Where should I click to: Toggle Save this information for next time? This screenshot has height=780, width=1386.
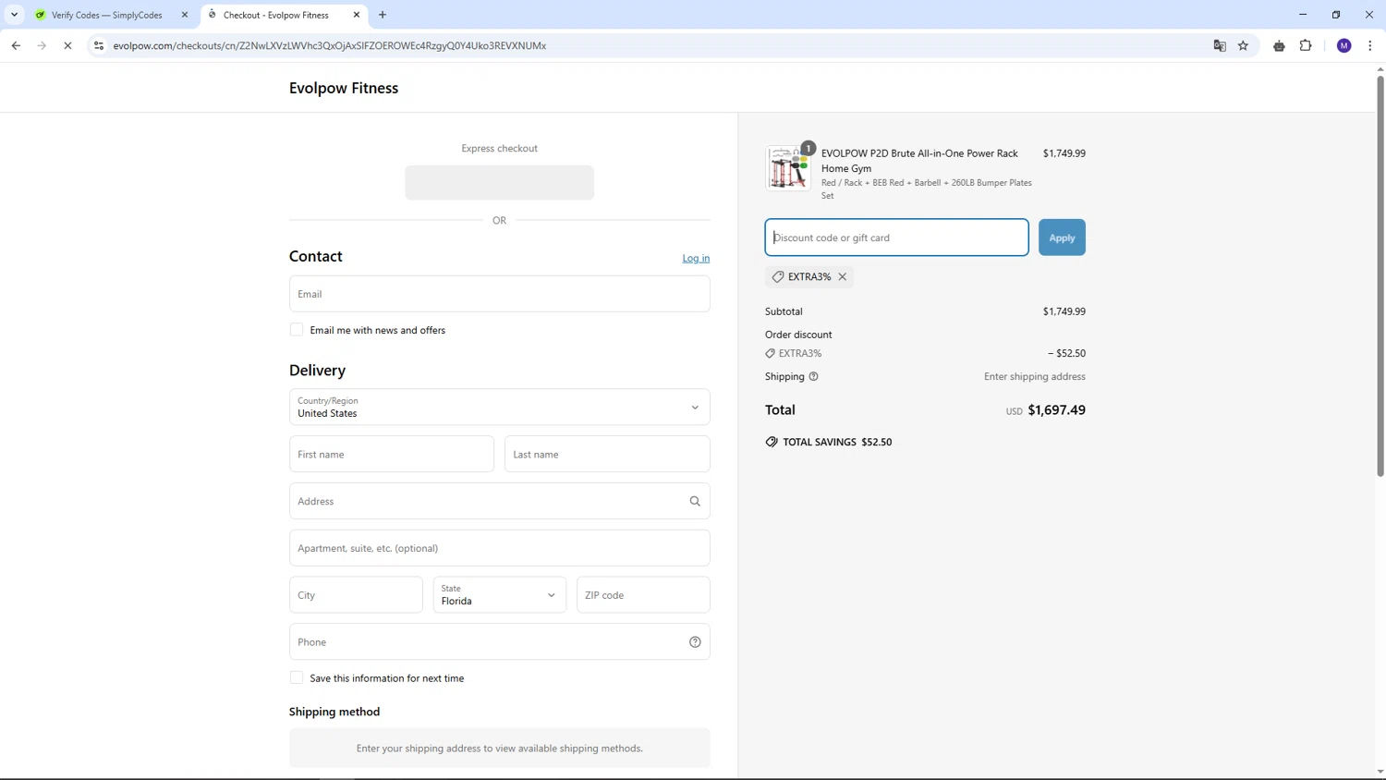pyautogui.click(x=297, y=677)
